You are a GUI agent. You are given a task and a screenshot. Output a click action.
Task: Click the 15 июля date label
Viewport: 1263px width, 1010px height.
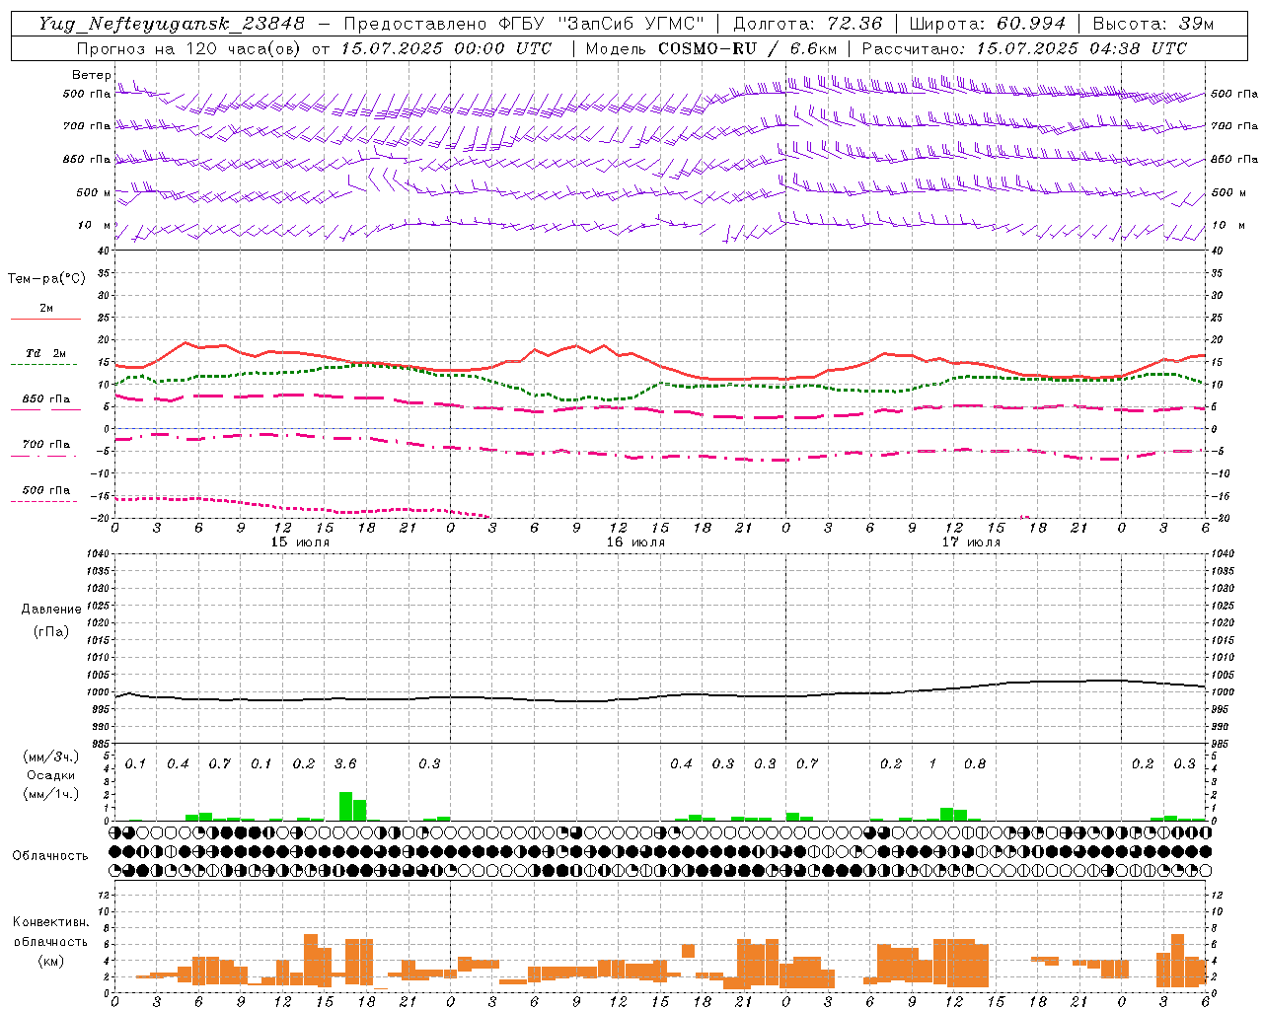[300, 541]
